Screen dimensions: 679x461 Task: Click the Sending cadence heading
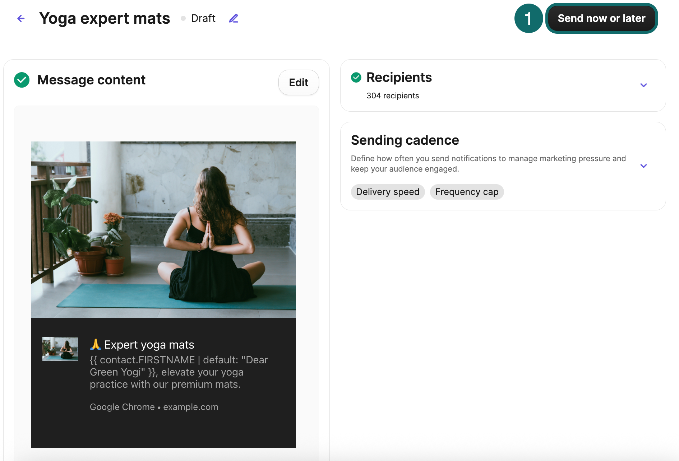(405, 140)
